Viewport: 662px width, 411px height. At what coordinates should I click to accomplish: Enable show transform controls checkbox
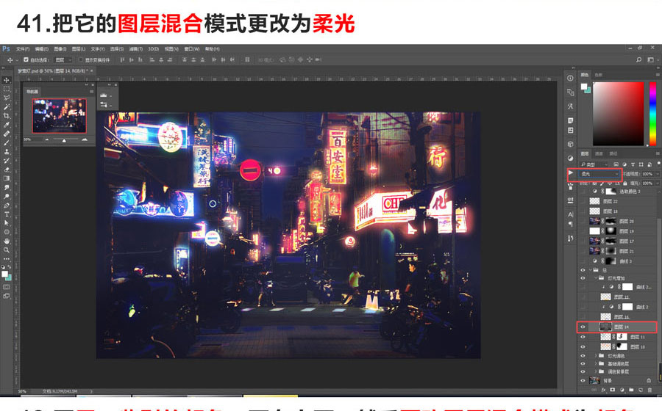coord(81,59)
